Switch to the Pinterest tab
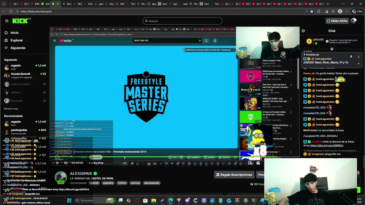365x205 pixels. (x=142, y=4)
